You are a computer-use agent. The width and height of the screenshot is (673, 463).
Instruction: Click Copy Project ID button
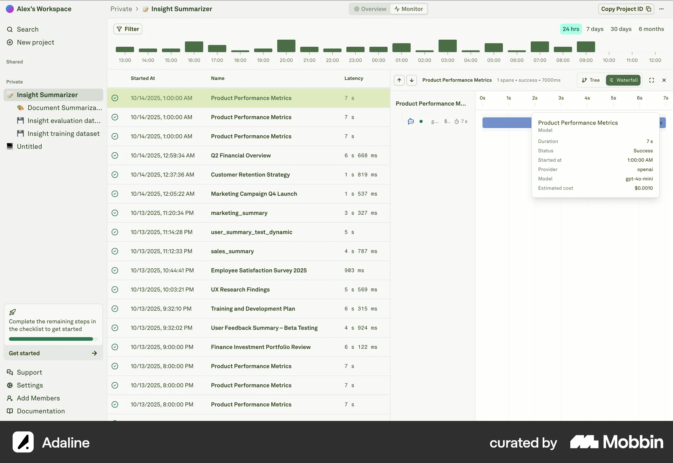pos(626,9)
